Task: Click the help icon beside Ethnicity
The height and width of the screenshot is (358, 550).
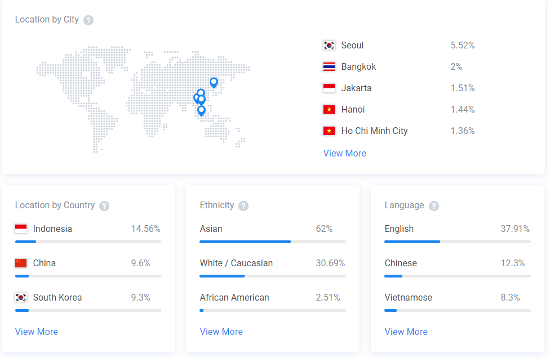Action: (x=243, y=206)
